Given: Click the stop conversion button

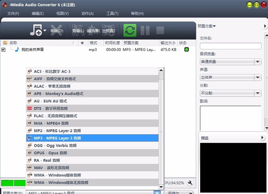Looking at the screenshot, I should point(160,30).
